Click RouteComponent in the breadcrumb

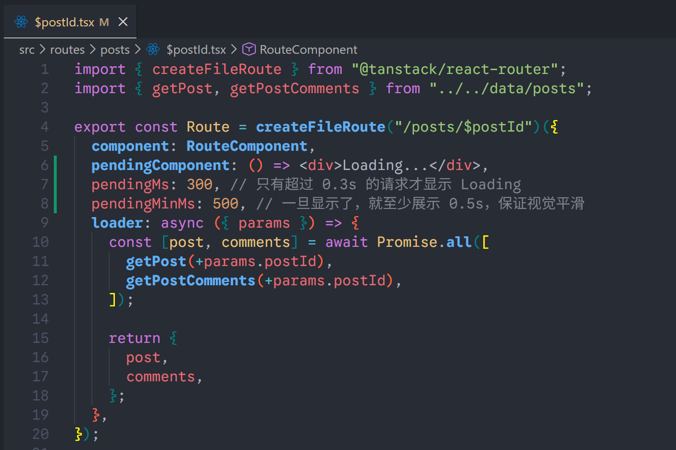click(x=308, y=50)
